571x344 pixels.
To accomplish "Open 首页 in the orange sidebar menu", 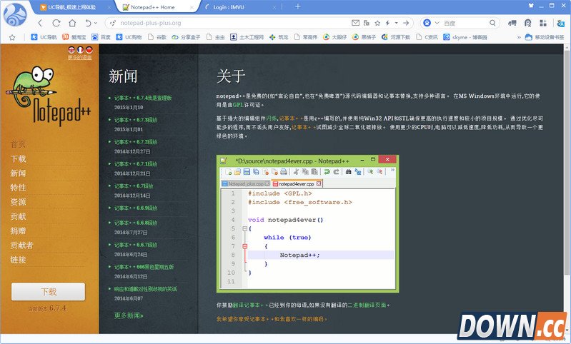I will [x=18, y=144].
